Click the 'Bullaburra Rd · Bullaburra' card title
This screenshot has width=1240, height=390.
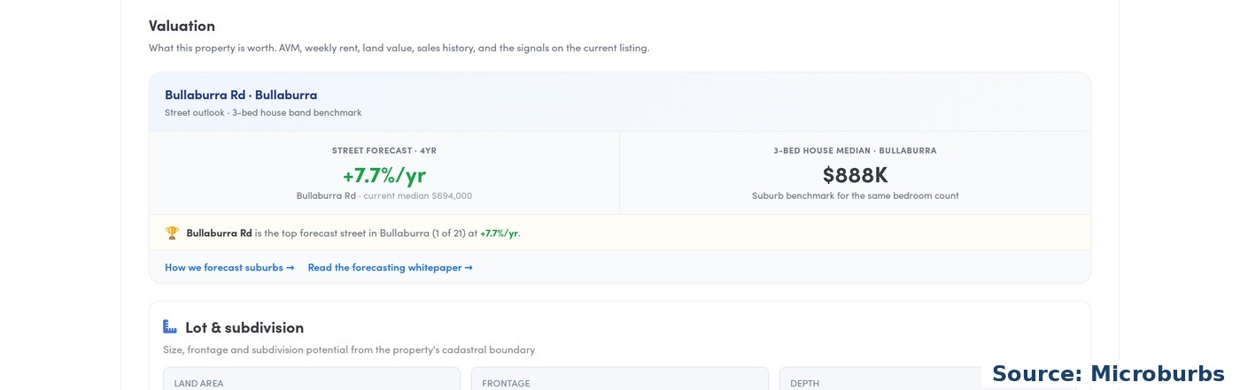241,95
